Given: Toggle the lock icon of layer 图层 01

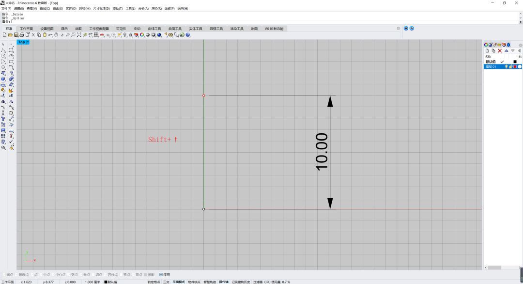Looking at the screenshot, I should click(511, 67).
